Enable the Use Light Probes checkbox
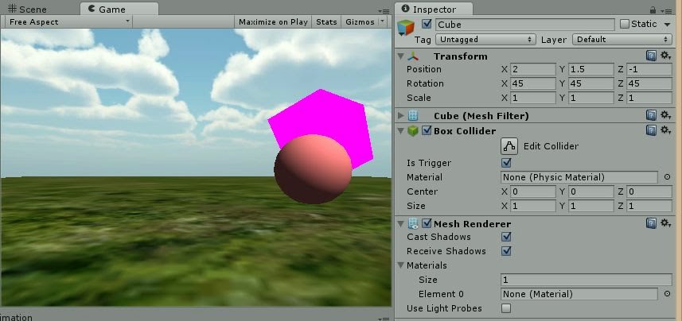This screenshot has height=321, width=682. tap(506, 308)
